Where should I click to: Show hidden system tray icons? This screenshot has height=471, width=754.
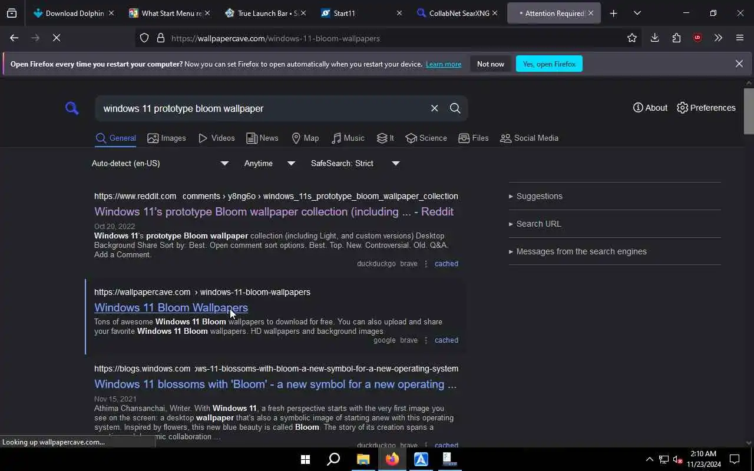[x=649, y=459]
